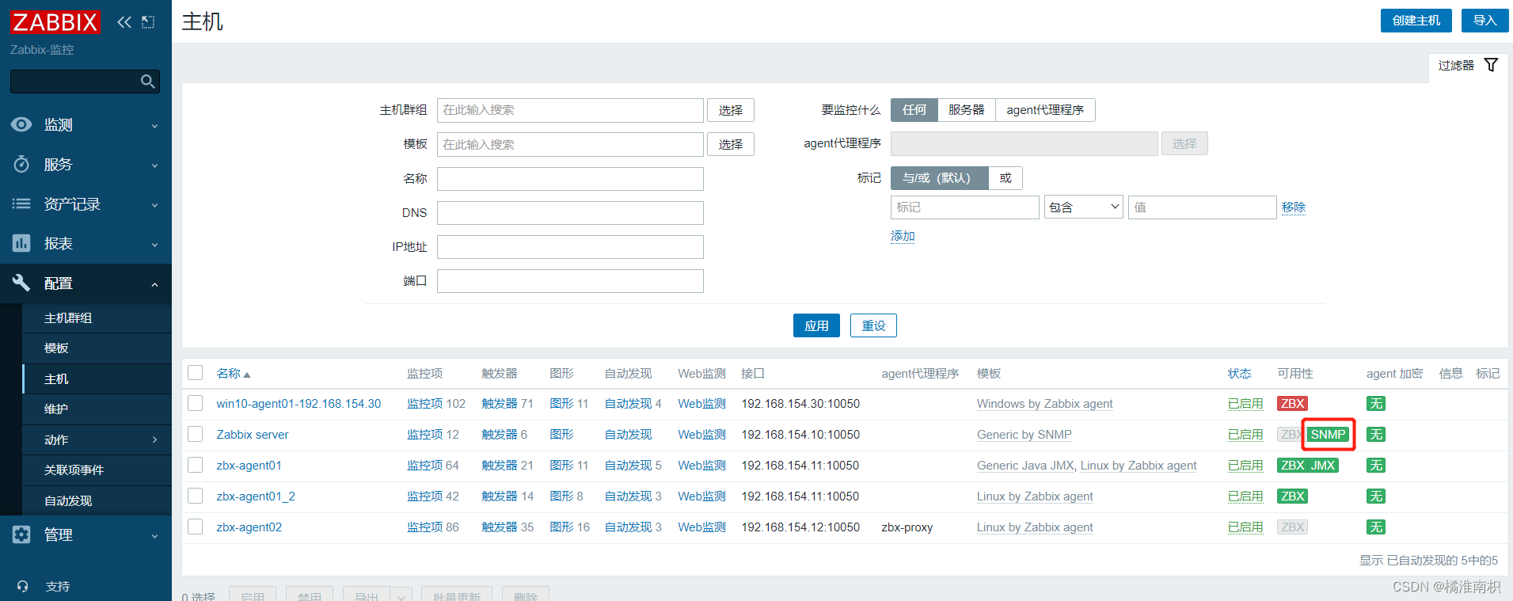Click the stopwatch icon for 服务
This screenshot has height=601, width=1513.
[21, 164]
